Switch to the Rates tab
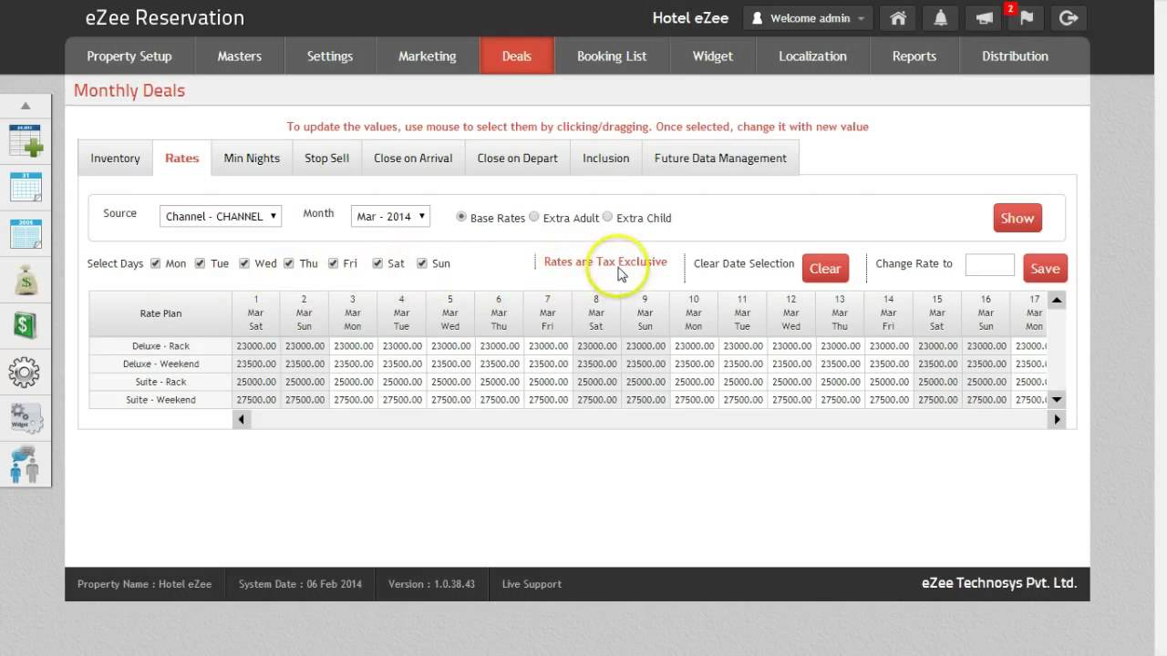The width and height of the screenshot is (1167, 656). click(182, 158)
